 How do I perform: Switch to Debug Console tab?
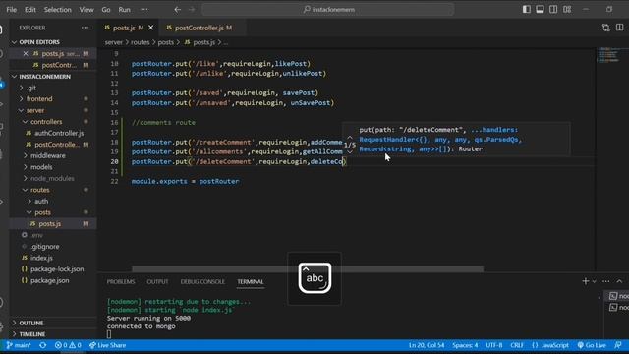click(202, 282)
